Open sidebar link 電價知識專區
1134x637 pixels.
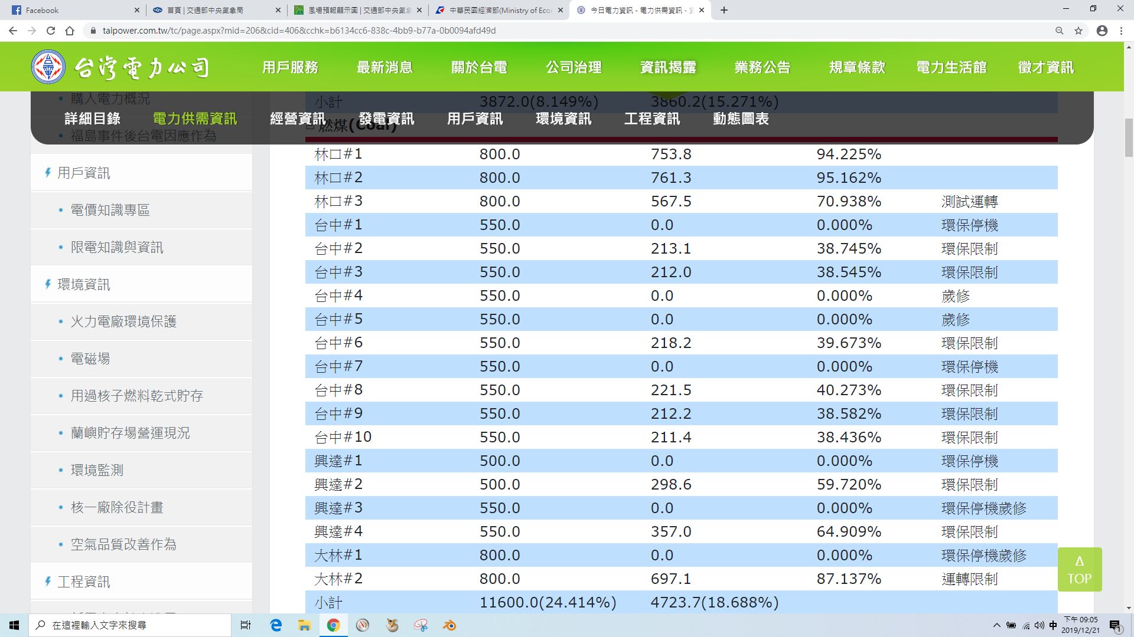point(110,210)
